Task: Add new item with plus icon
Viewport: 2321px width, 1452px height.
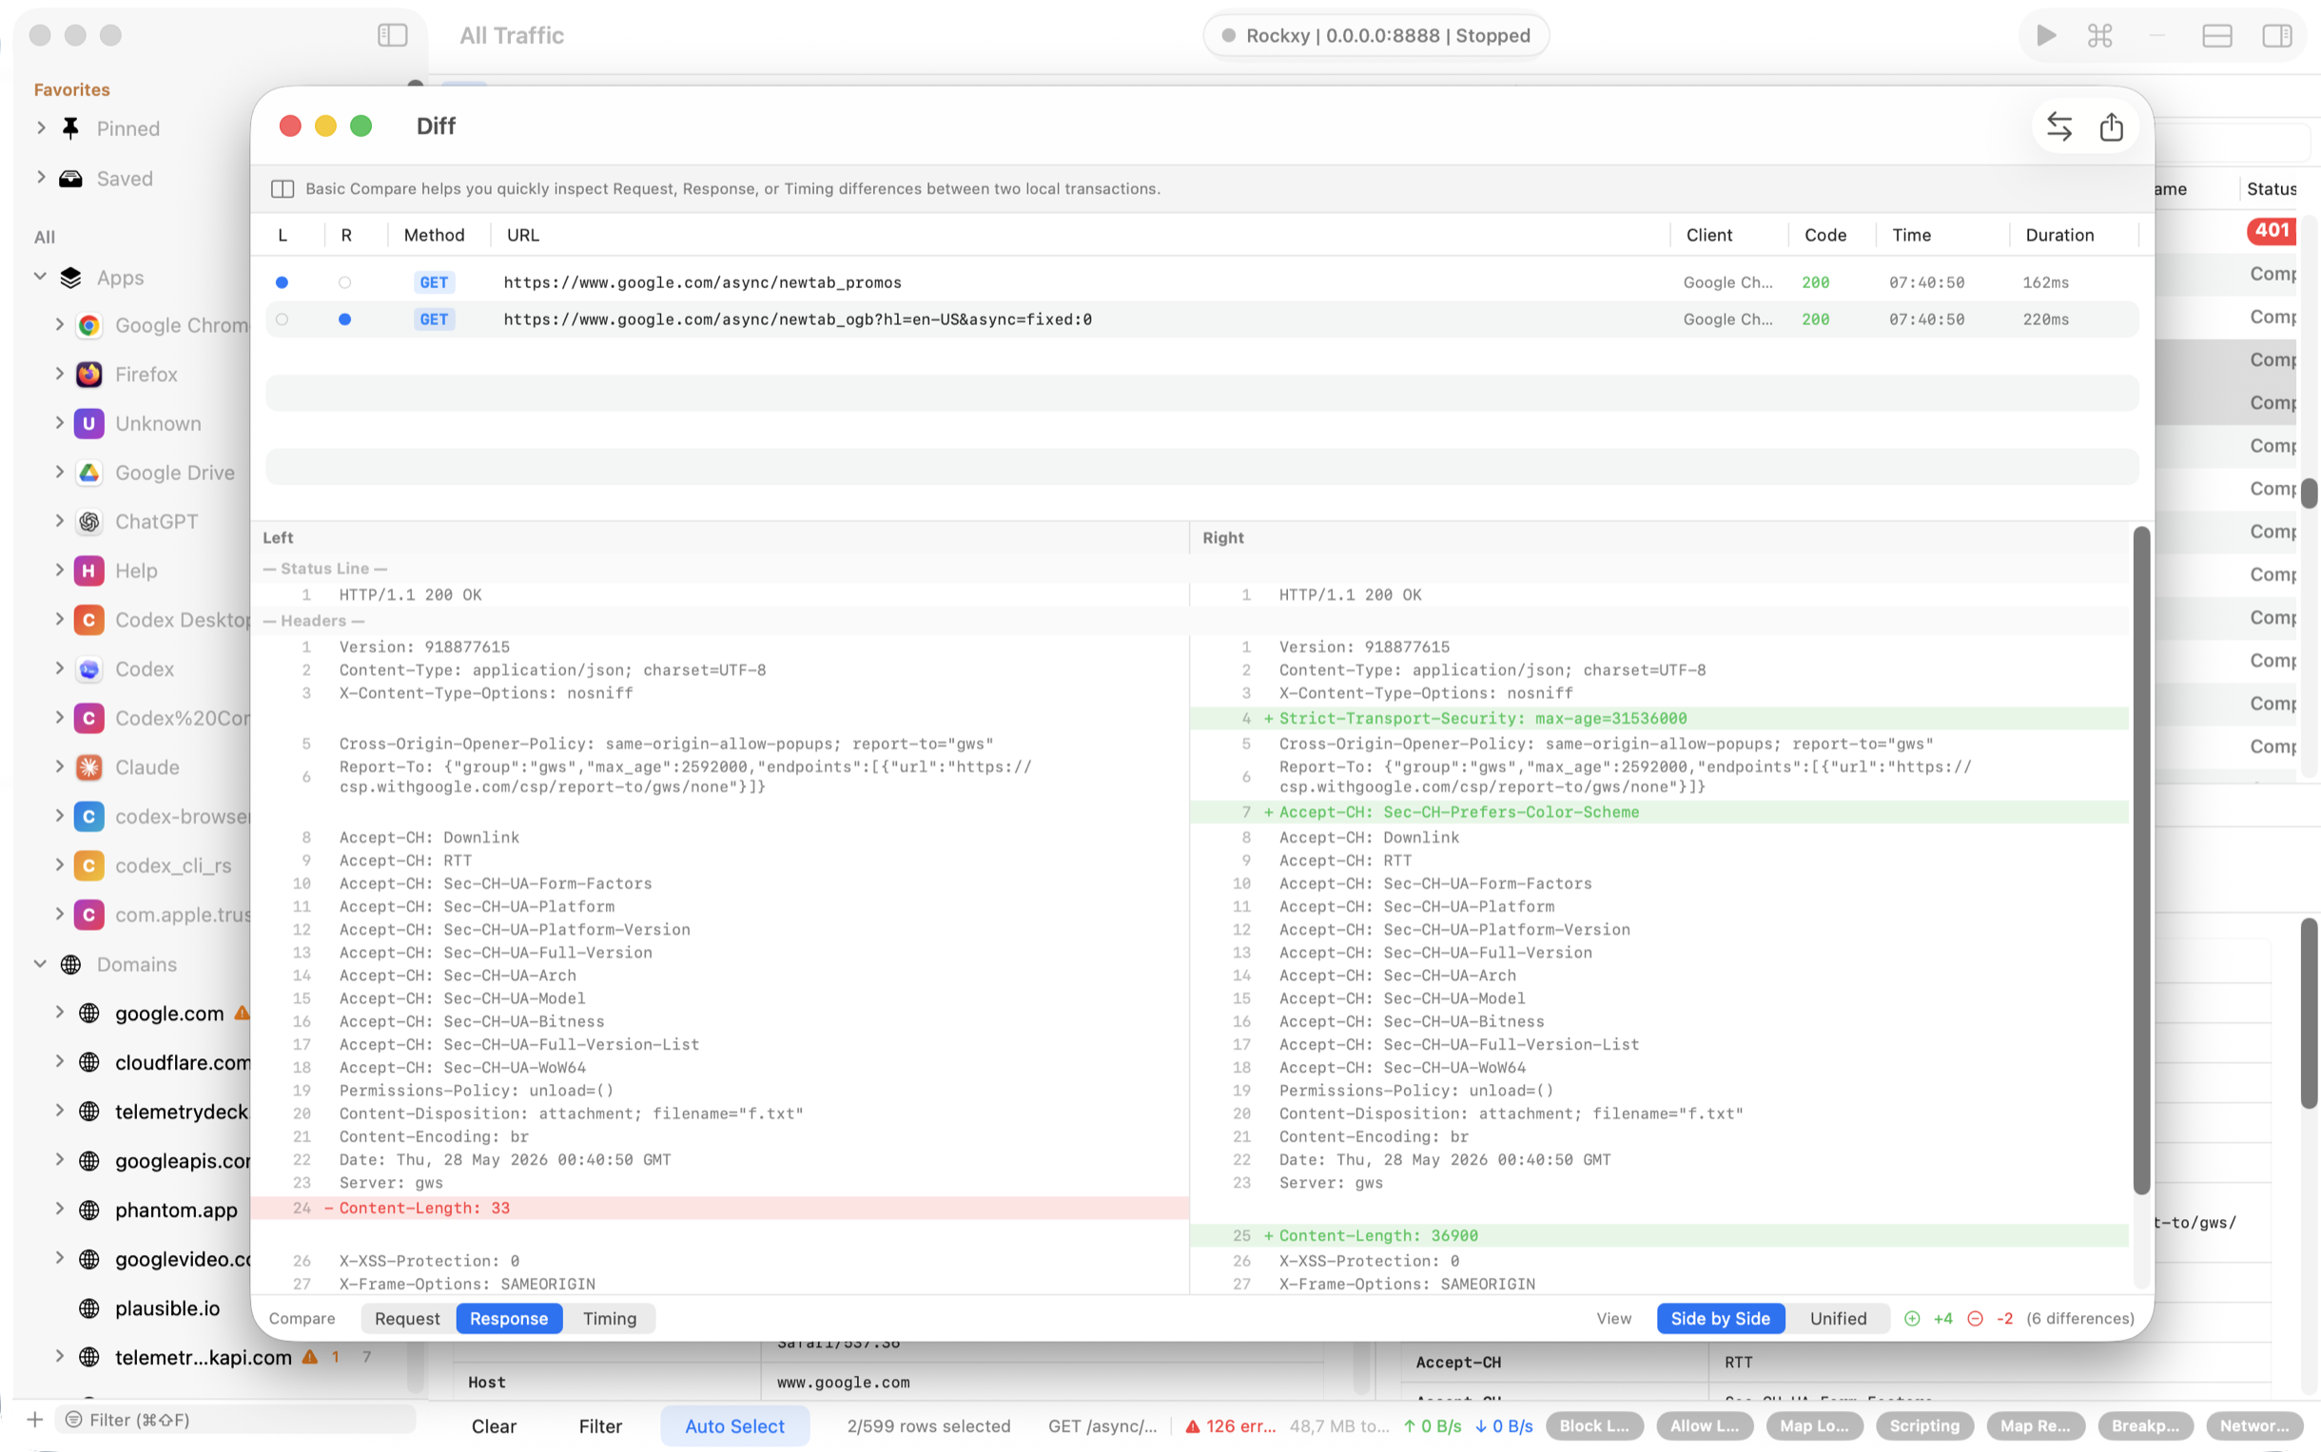Action: [x=35, y=1420]
